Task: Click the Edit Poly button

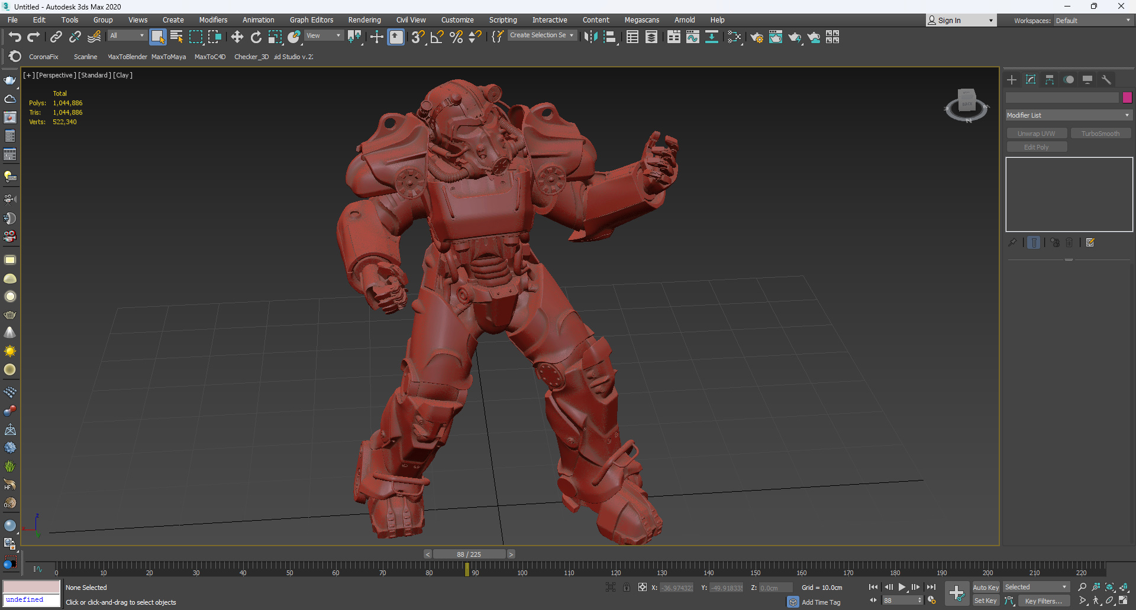Action: 1037,147
